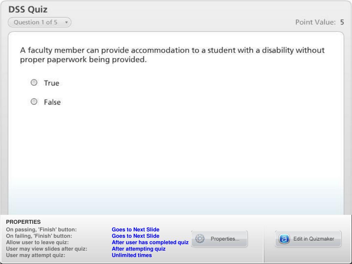Image resolution: width=352 pixels, height=264 pixels.
Task: Select the True radio button
Action: (34, 82)
